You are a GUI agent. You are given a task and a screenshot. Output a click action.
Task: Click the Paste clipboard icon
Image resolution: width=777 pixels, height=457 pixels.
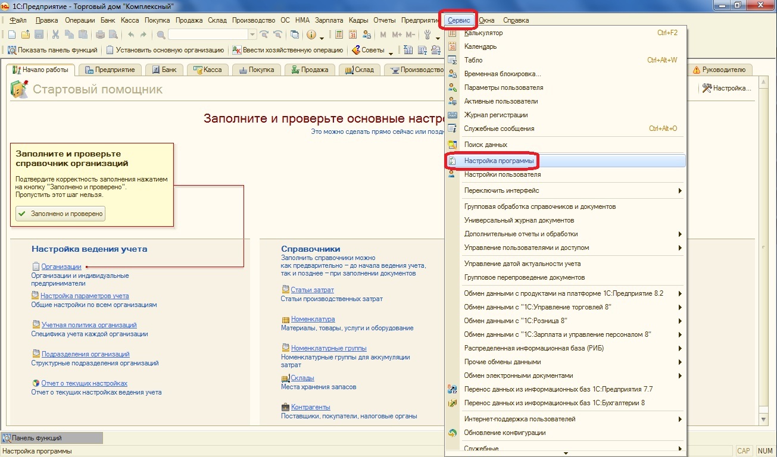(83, 35)
